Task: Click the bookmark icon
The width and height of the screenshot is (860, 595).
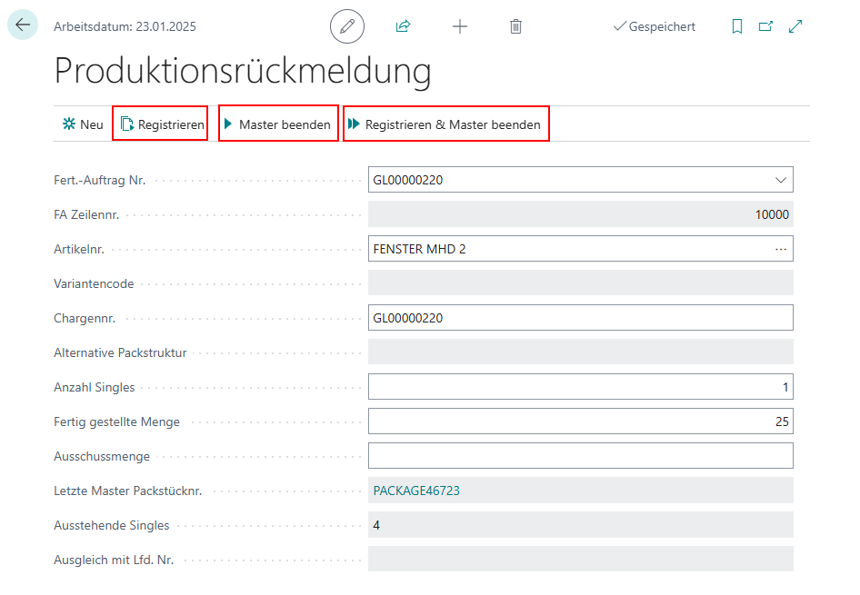Action: tap(737, 26)
